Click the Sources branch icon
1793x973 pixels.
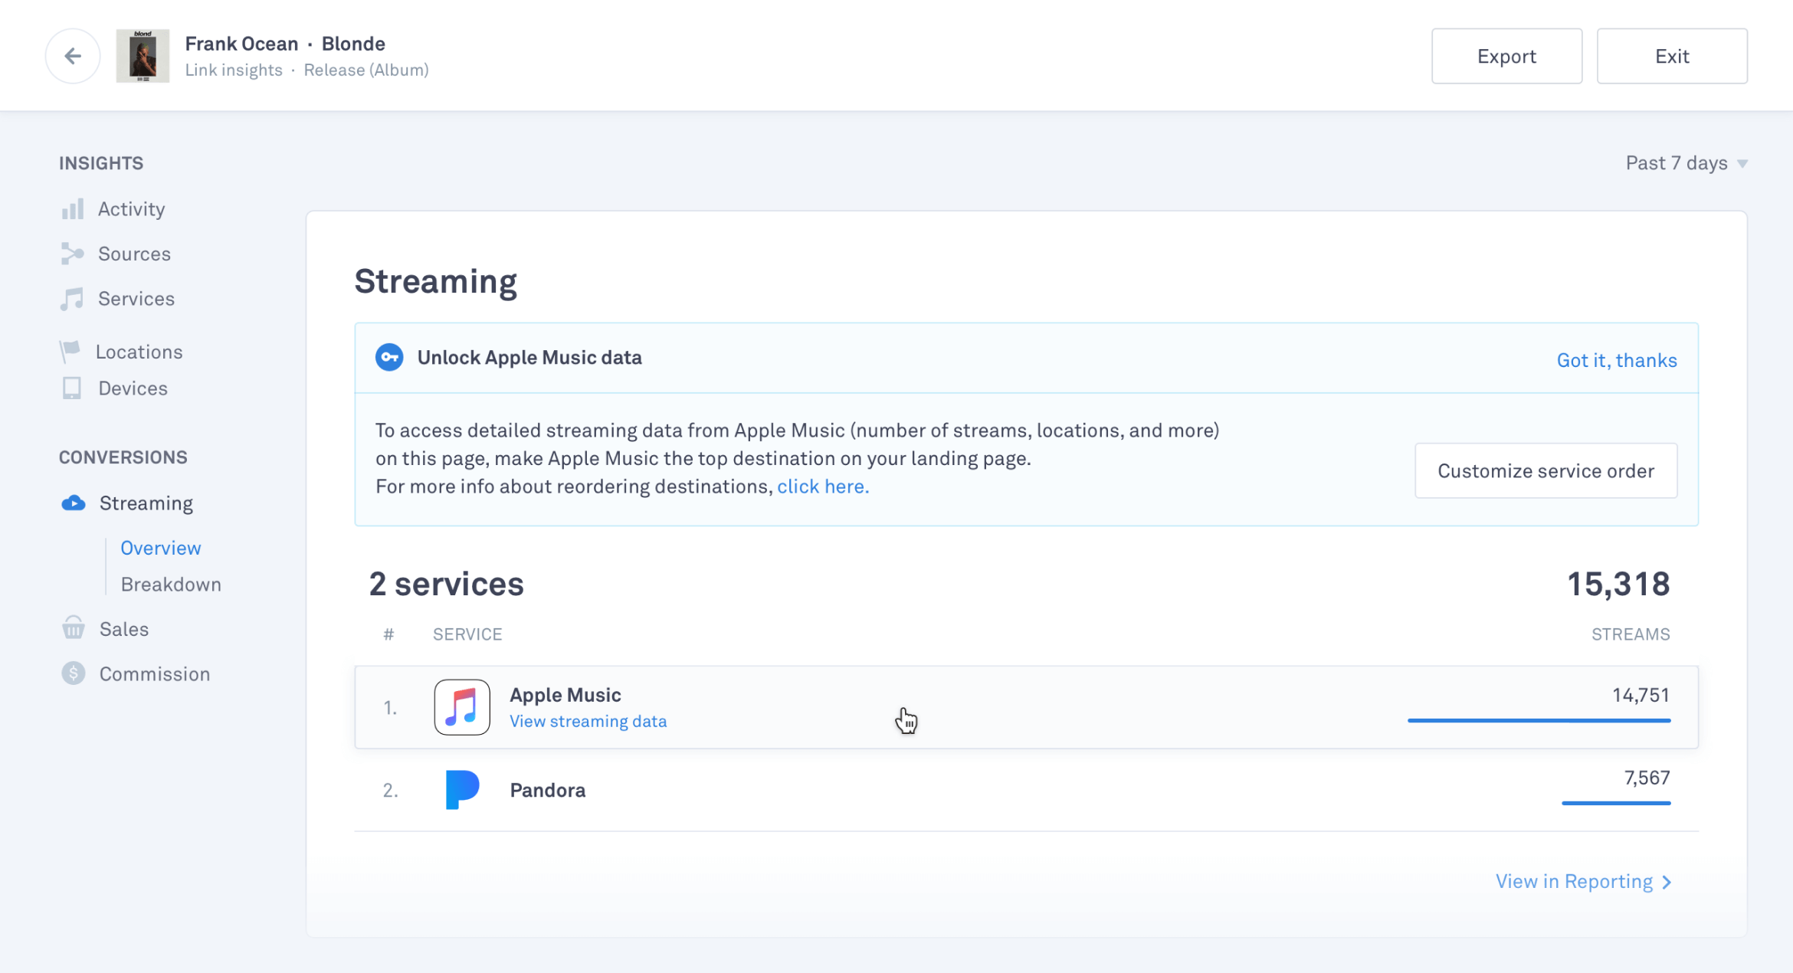[x=72, y=254]
